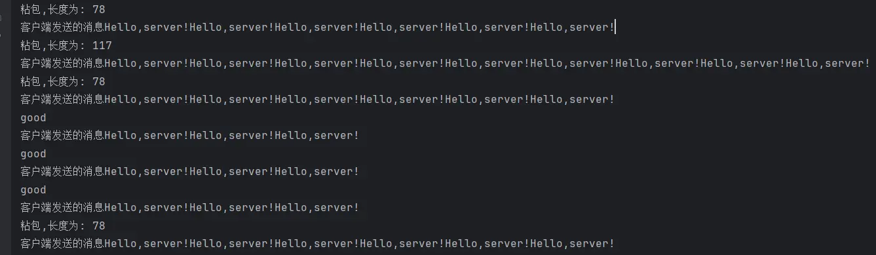Click the topmost '粘包,长度为: 78' line

(63, 10)
